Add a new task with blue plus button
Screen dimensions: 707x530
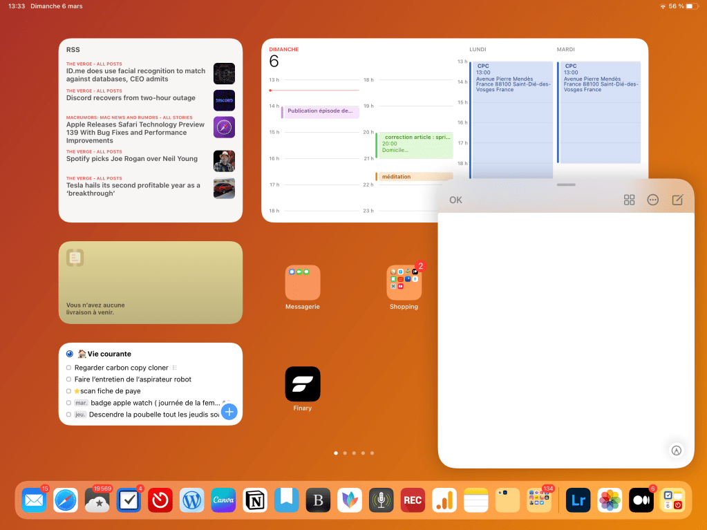pos(229,412)
